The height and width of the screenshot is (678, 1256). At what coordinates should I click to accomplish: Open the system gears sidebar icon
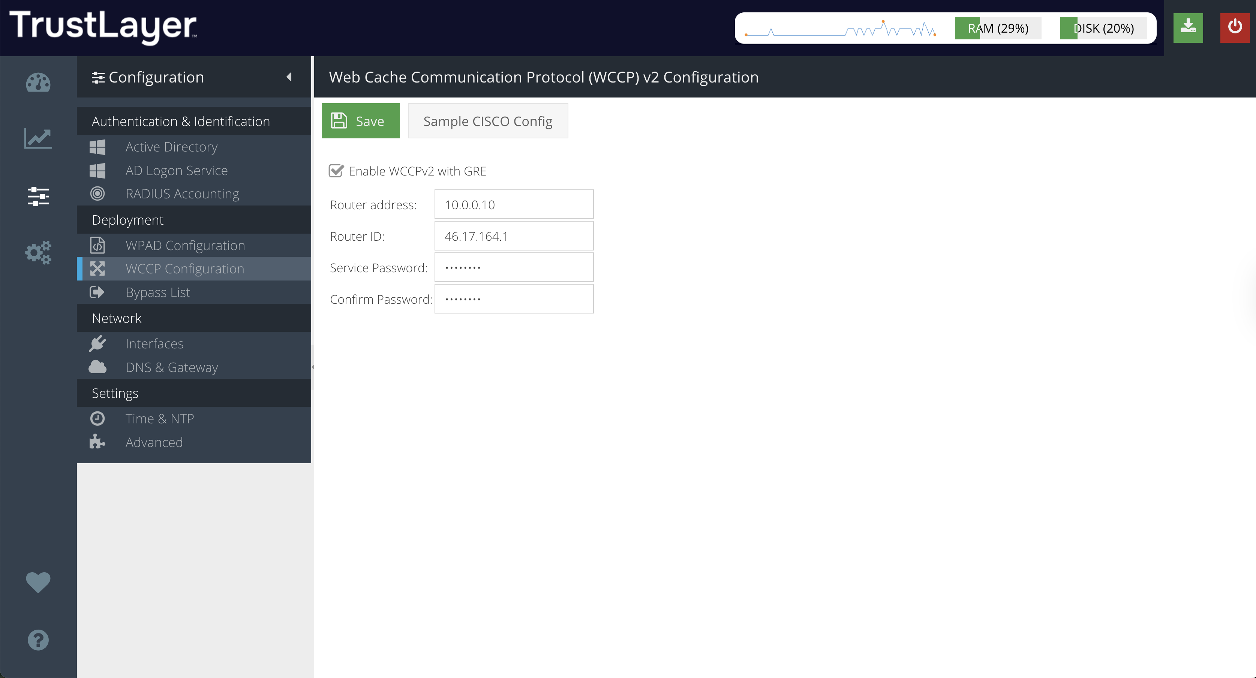(x=38, y=252)
